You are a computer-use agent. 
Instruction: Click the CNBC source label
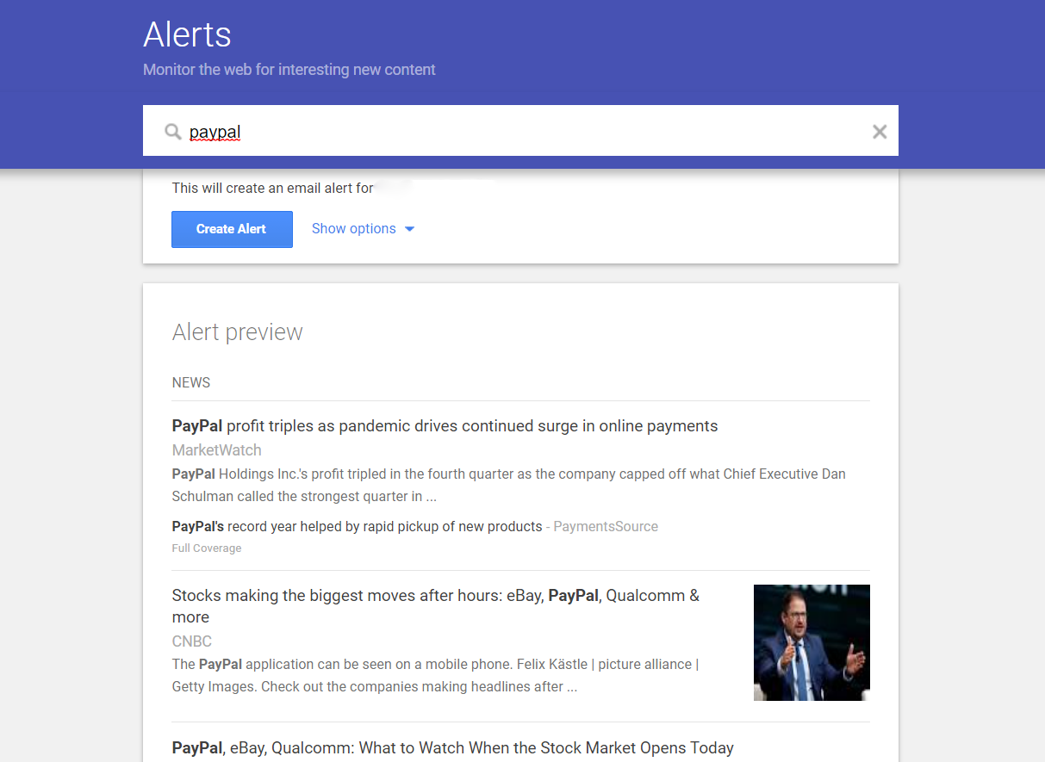pos(191,641)
